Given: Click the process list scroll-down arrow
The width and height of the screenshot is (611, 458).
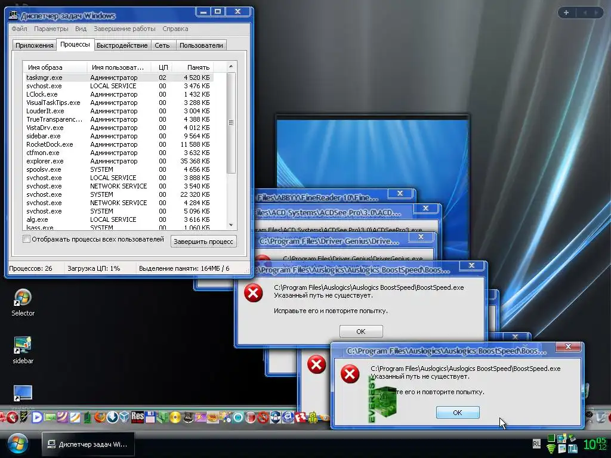Looking at the screenshot, I should coord(231,225).
